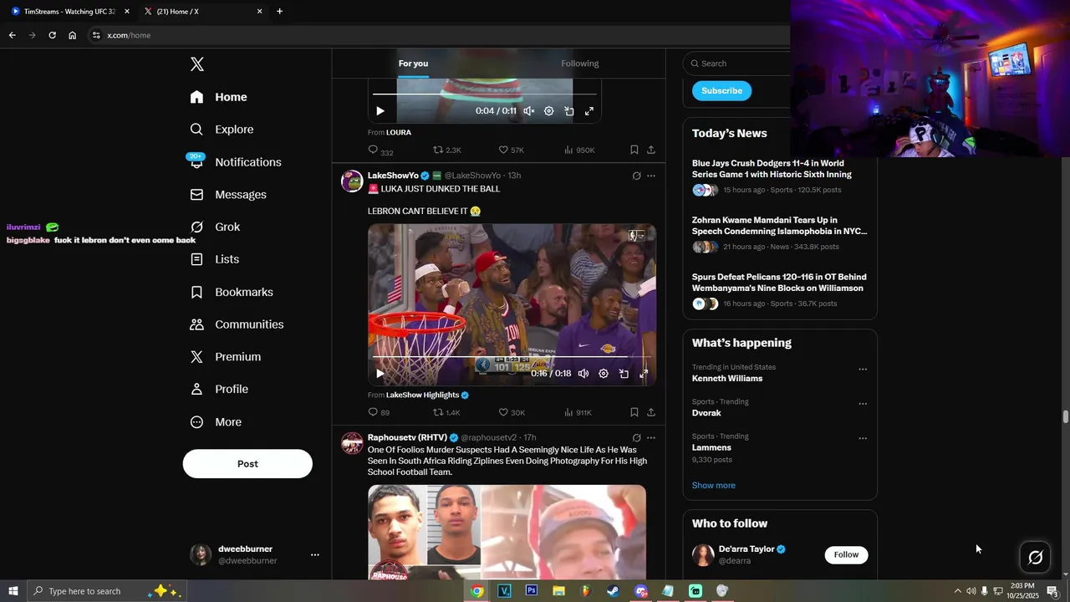
Task: Open more options on Raphousetv post
Action: pos(651,438)
